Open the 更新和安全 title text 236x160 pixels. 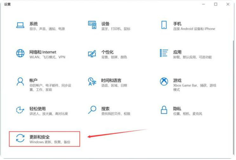40,137
